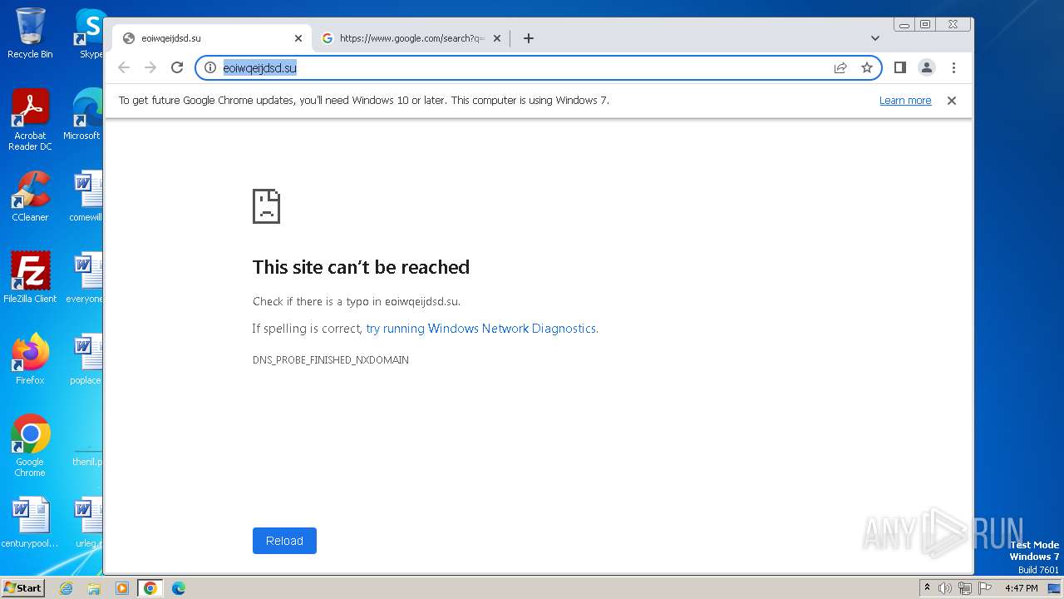Restore down the Chrome window
Image resolution: width=1064 pixels, height=599 pixels.
coord(924,25)
